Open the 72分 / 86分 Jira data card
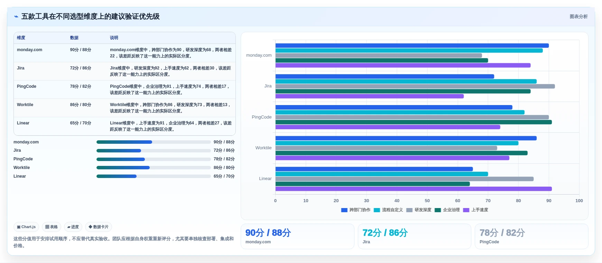 pos(414,236)
